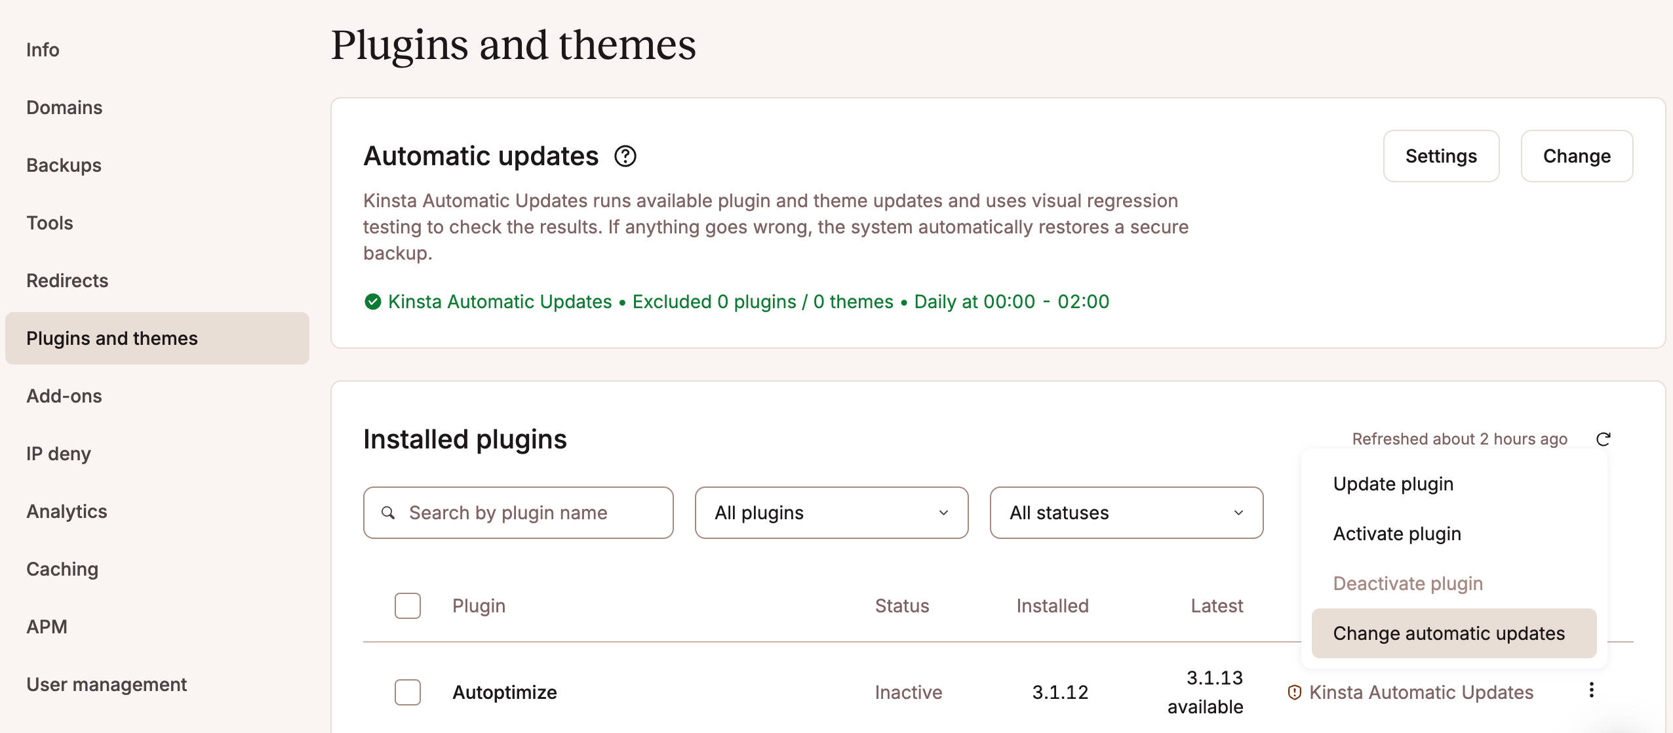Tick the select-all plugins checkbox

click(407, 606)
